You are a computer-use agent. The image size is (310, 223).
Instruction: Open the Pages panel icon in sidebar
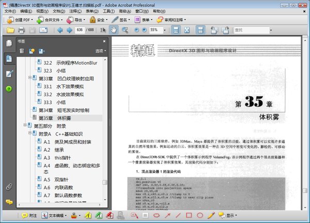coord(9,43)
